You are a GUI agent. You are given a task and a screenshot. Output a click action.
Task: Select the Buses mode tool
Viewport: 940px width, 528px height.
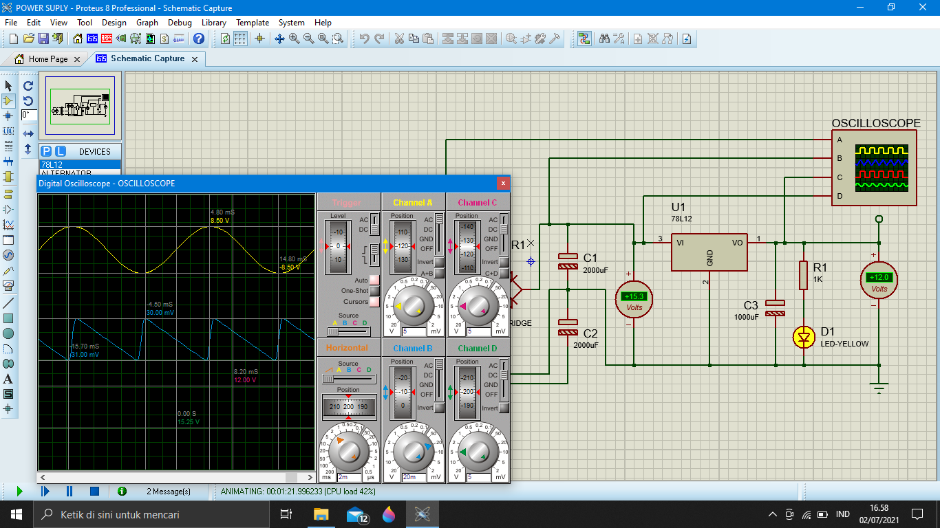8,162
